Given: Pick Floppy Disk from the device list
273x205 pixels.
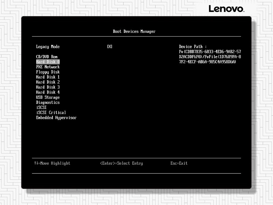Looking at the screenshot, I should coord(48,72).
